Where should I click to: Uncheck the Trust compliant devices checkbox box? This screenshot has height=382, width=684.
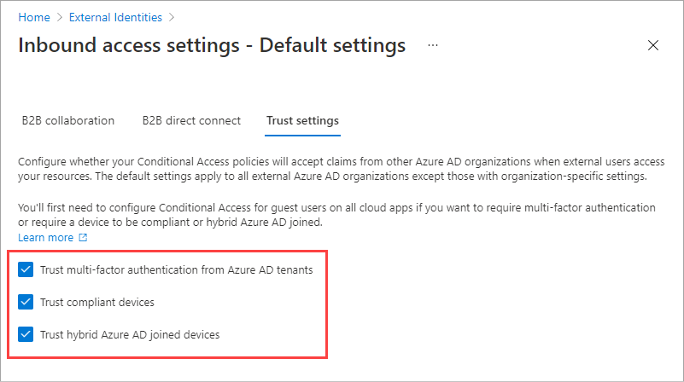(x=26, y=302)
